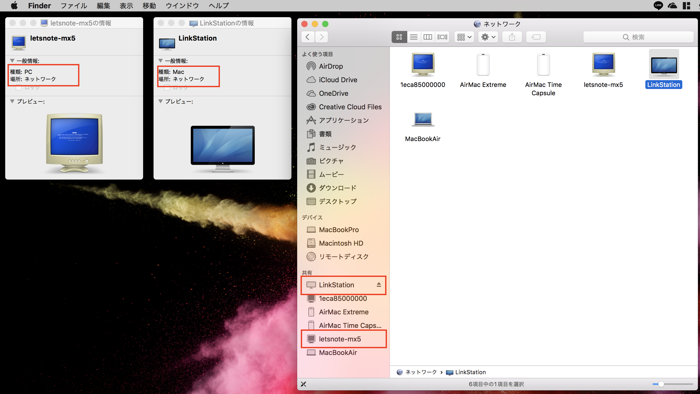Viewport: 700px width, 394px height.
Task: Click the 検索 search field
Action: tap(638, 37)
